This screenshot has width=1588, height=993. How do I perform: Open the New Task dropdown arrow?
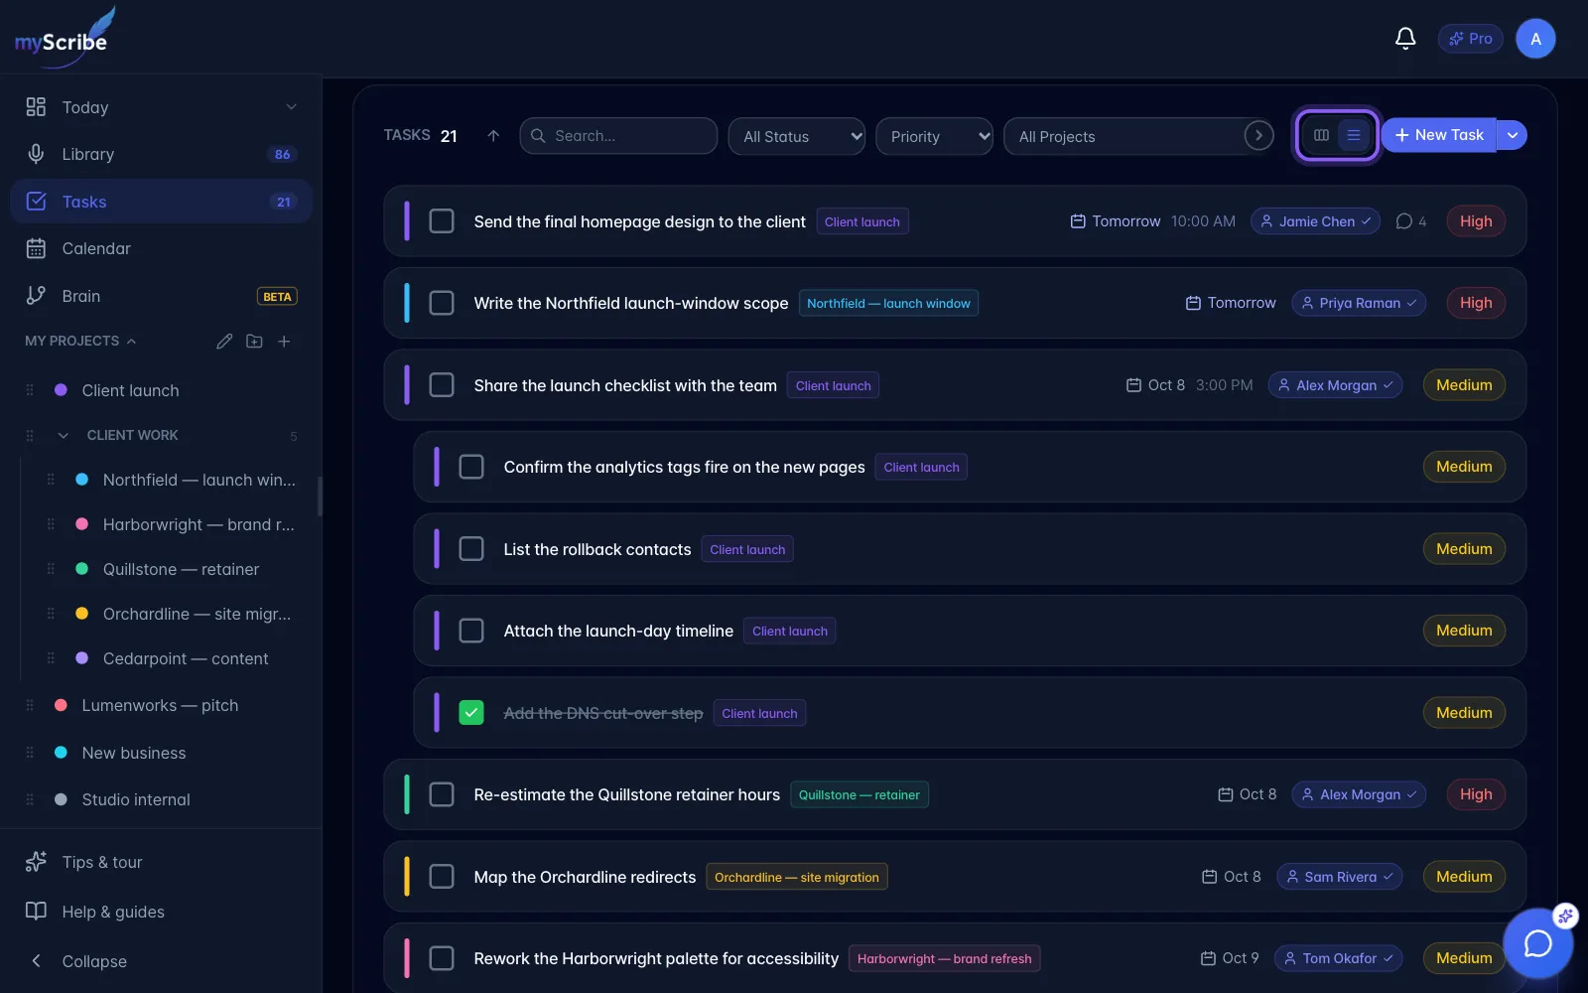tap(1512, 135)
